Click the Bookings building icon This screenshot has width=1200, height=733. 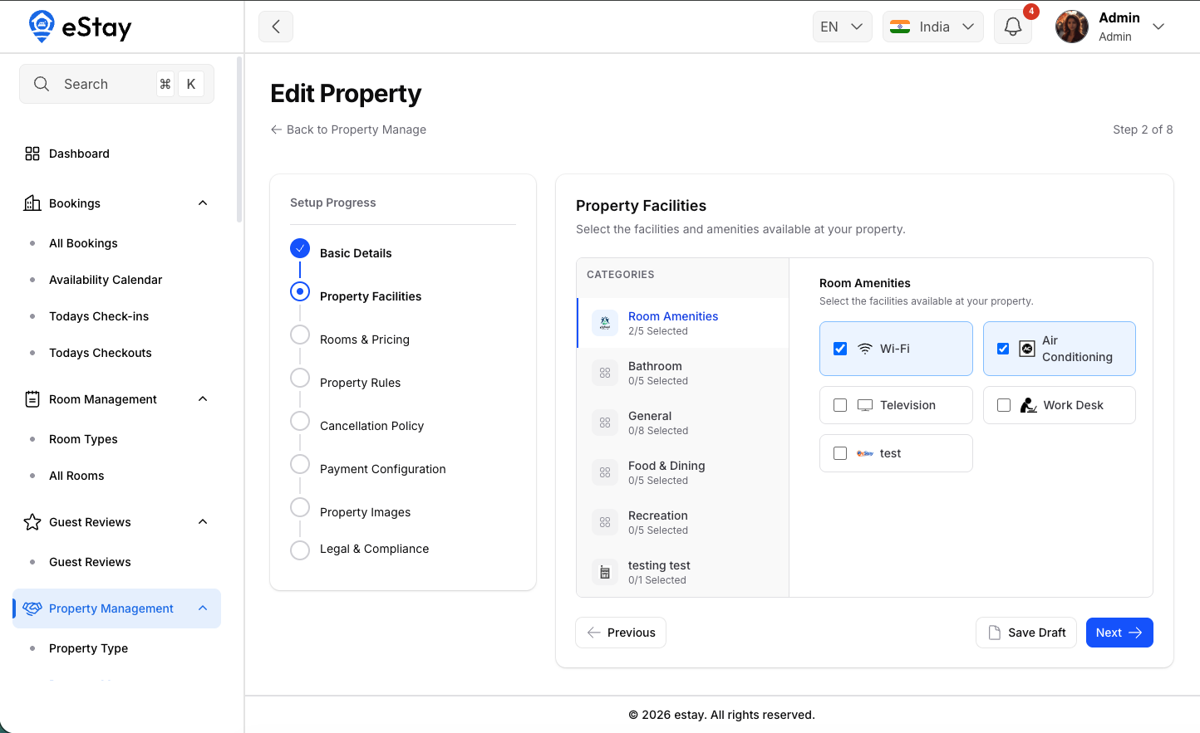click(x=32, y=203)
